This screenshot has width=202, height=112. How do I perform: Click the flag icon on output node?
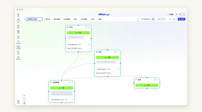136,80
